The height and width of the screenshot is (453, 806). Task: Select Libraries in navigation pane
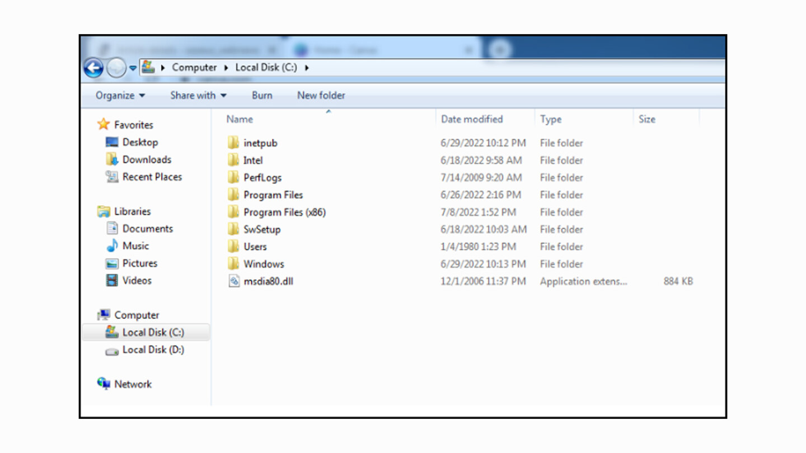(x=133, y=211)
